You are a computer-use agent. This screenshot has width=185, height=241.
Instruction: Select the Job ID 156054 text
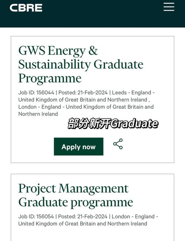[36, 217]
